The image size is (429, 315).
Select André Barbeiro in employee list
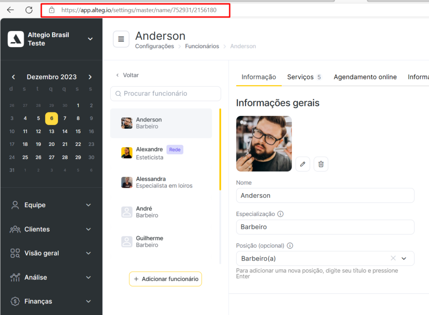pyautogui.click(x=161, y=212)
